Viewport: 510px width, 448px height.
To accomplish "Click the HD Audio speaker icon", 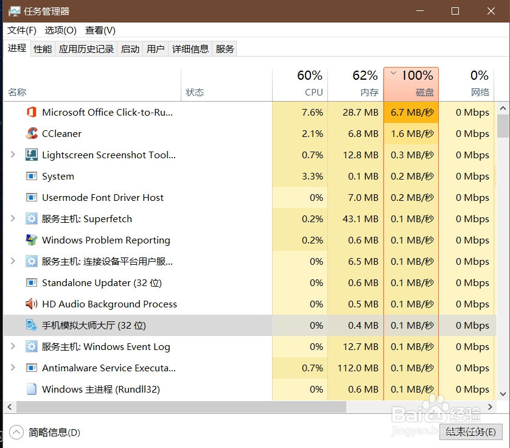I will click(x=32, y=304).
